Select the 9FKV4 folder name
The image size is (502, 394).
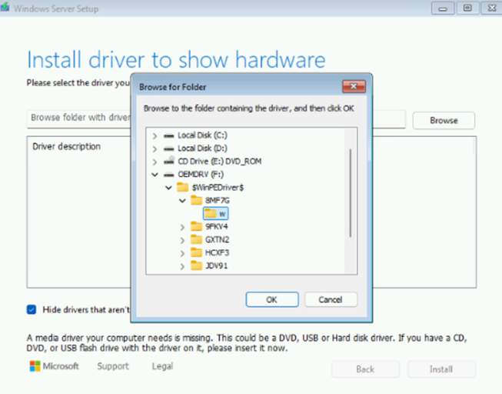[217, 227]
